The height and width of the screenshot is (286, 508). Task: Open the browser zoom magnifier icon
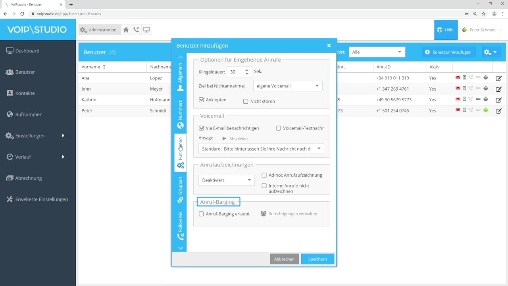click(475, 14)
